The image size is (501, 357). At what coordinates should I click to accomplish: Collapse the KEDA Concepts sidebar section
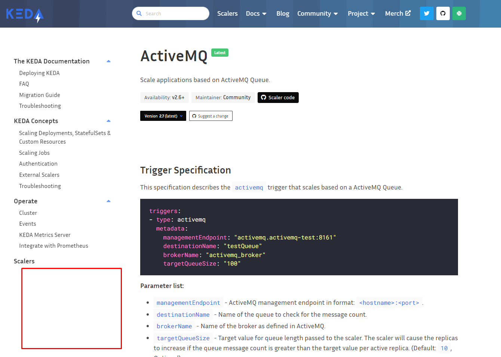point(108,120)
